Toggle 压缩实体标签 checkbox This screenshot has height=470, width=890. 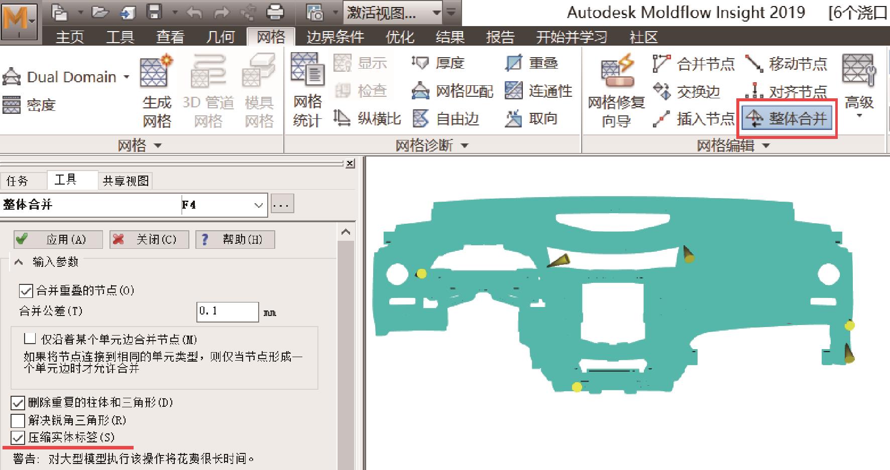[18, 437]
